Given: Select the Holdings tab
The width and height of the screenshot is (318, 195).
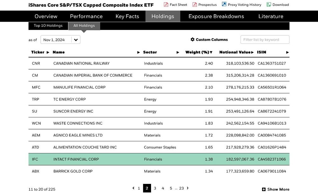Looking at the screenshot, I should pyautogui.click(x=163, y=16).
